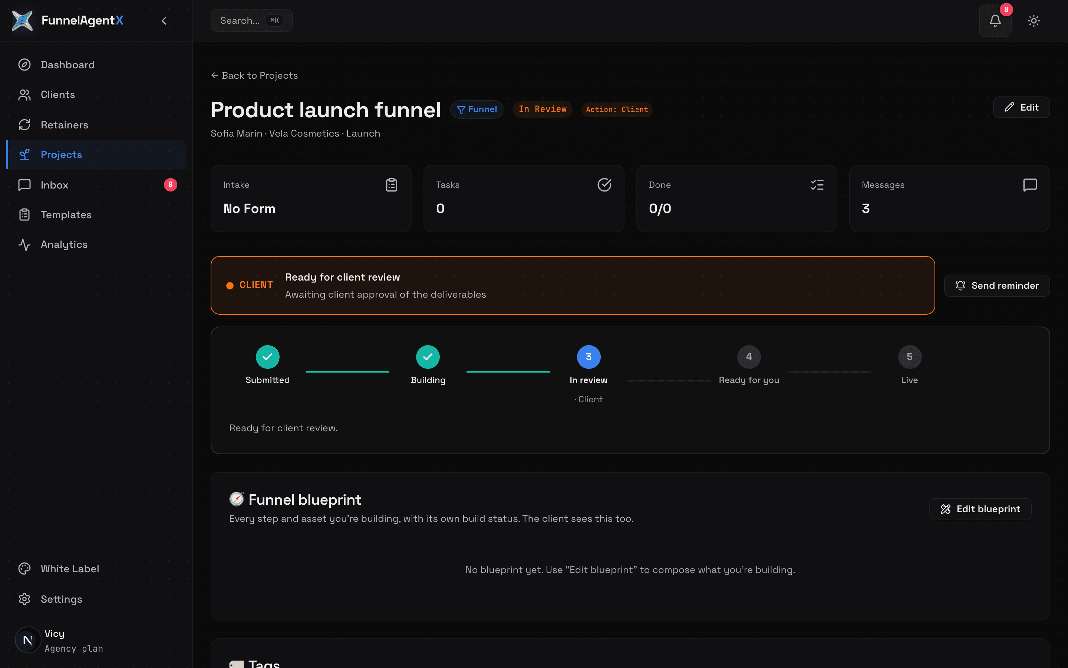Click the orange CLIENT status label

tap(256, 285)
